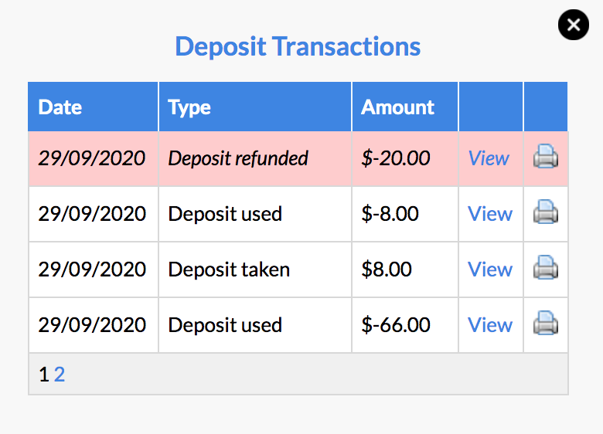Select current page 1 in pagination
This screenshot has width=603, height=434.
pos(44,375)
